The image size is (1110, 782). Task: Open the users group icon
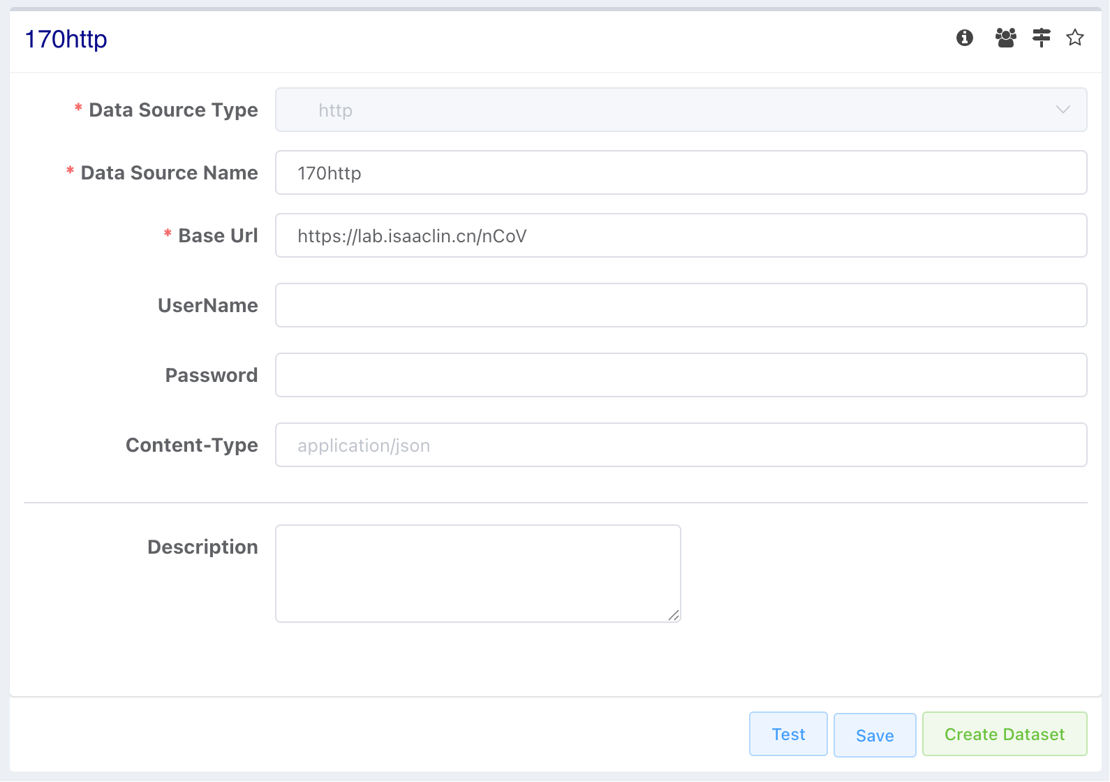click(1005, 38)
